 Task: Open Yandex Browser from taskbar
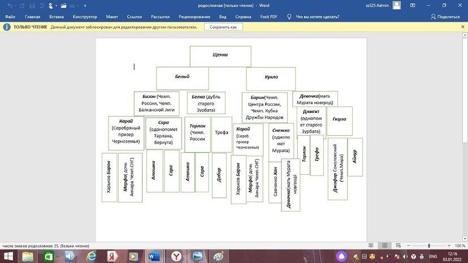pos(176,256)
